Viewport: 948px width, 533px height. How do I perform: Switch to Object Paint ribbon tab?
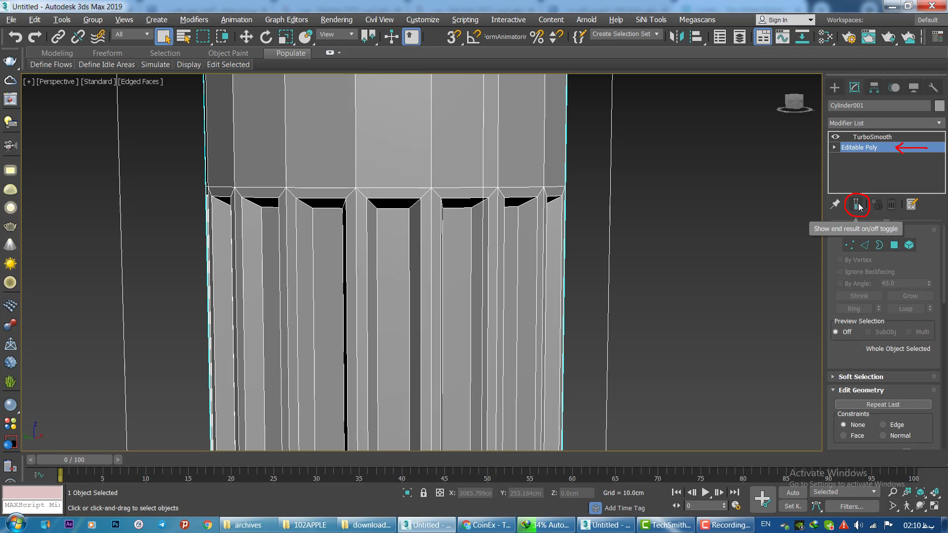228,53
